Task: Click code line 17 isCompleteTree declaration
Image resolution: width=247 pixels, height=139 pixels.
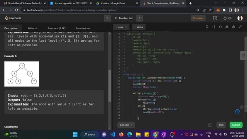Action: 156,78
